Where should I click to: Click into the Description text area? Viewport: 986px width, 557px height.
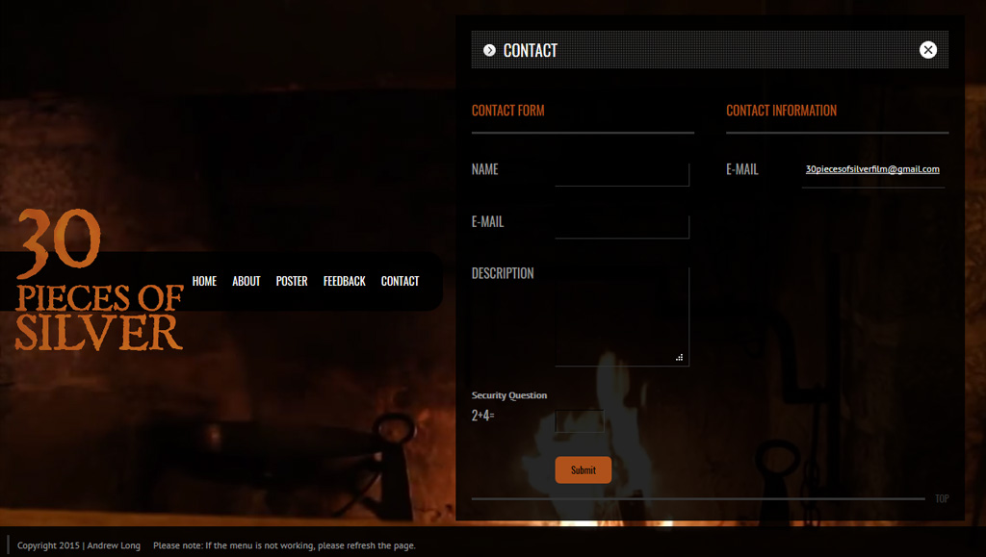(x=622, y=316)
